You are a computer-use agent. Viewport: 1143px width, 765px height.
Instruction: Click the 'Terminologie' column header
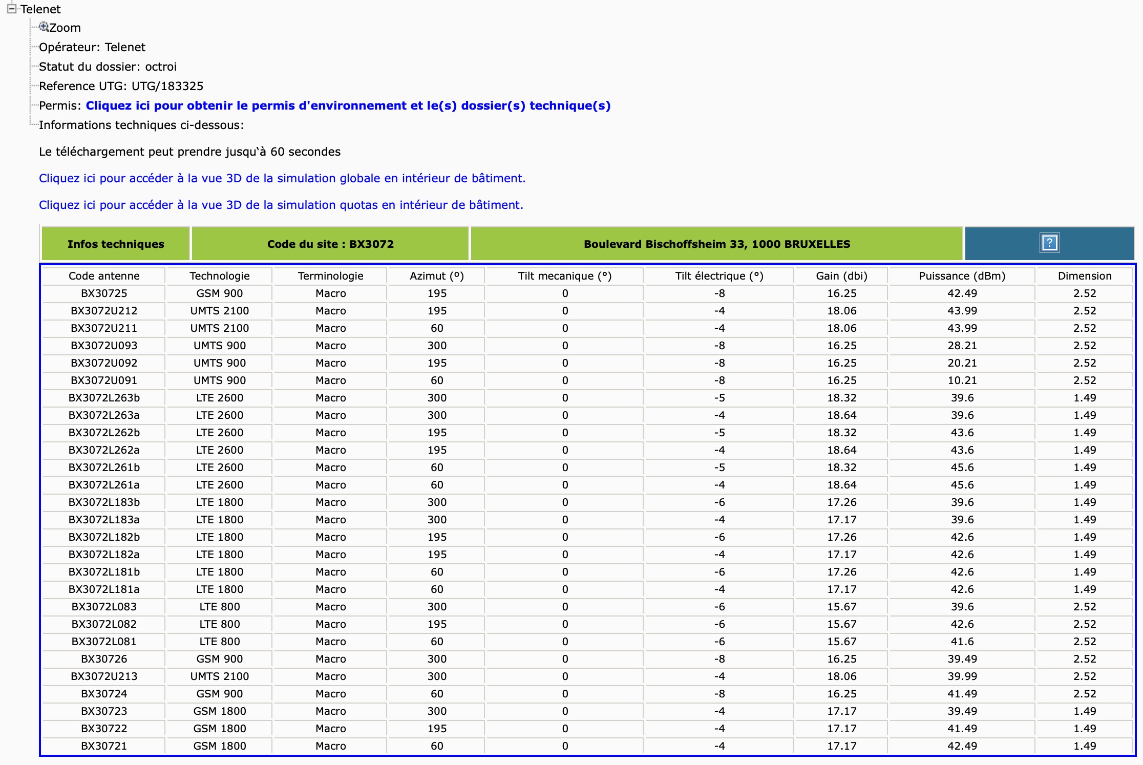(x=331, y=276)
